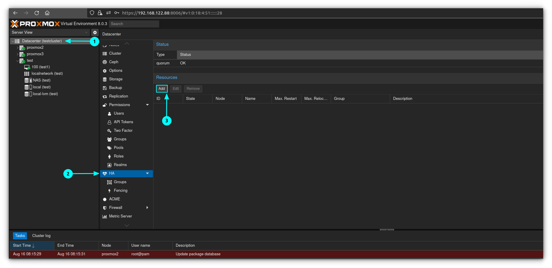Click the Storage database icon
The image size is (552, 268).
click(105, 79)
